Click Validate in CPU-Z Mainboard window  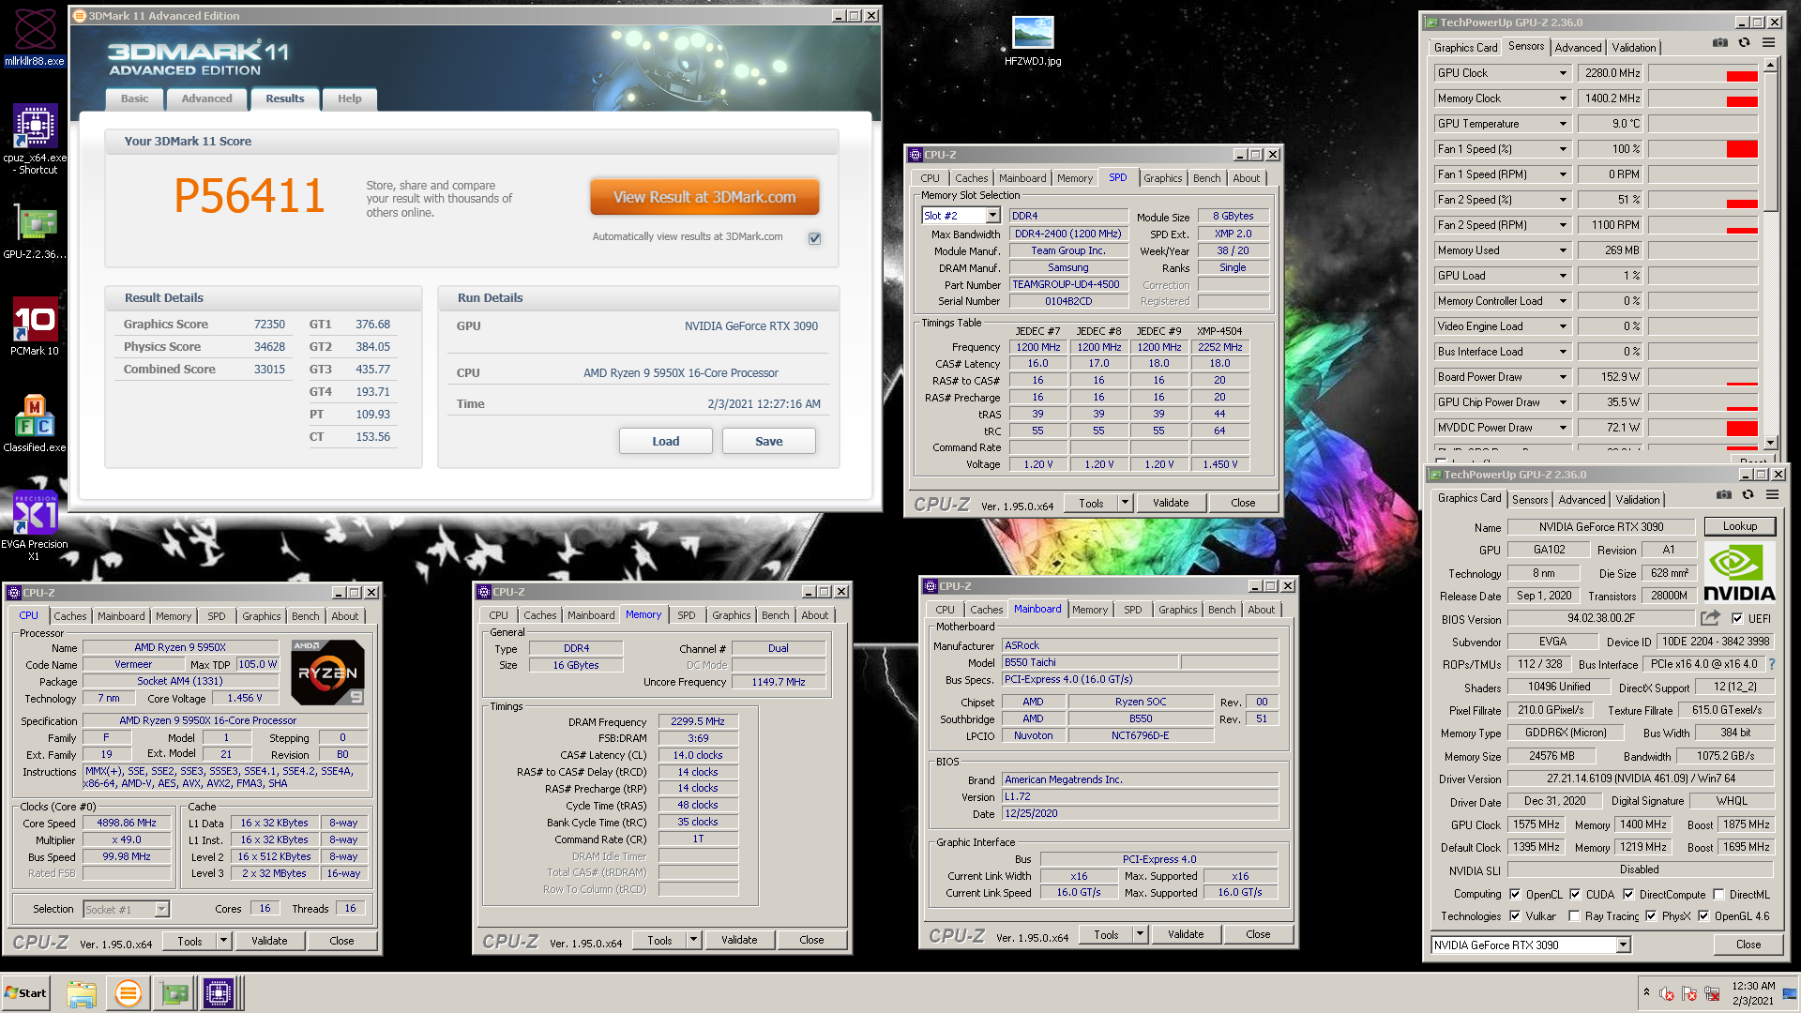tap(1186, 934)
